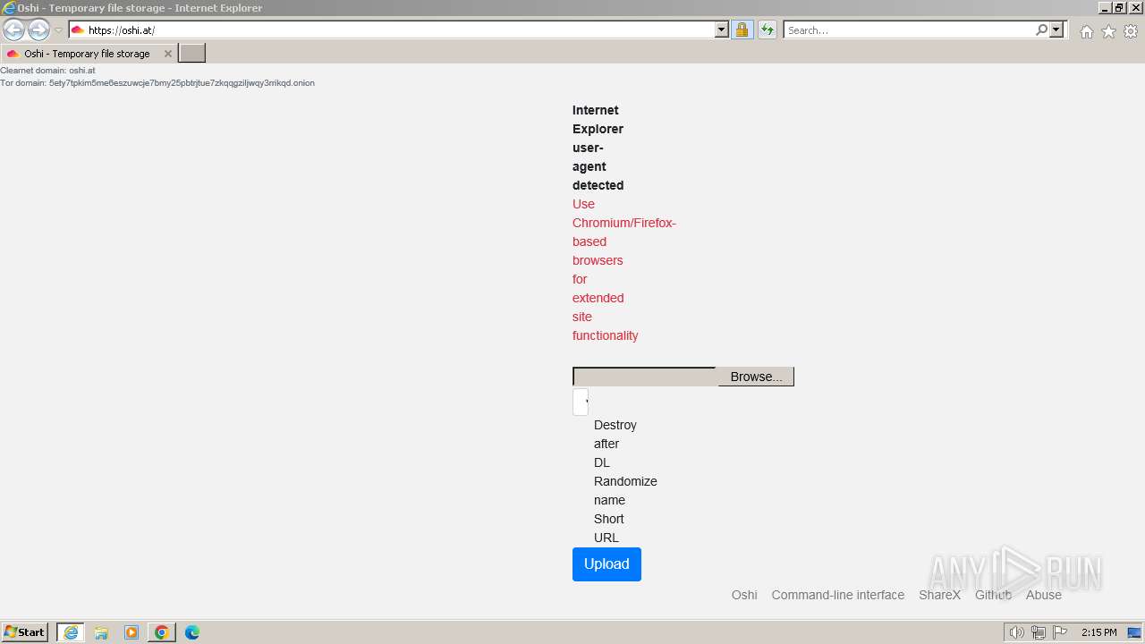The width and height of the screenshot is (1145, 644).
Task: Click the magnifier search icon
Action: tap(1041, 30)
